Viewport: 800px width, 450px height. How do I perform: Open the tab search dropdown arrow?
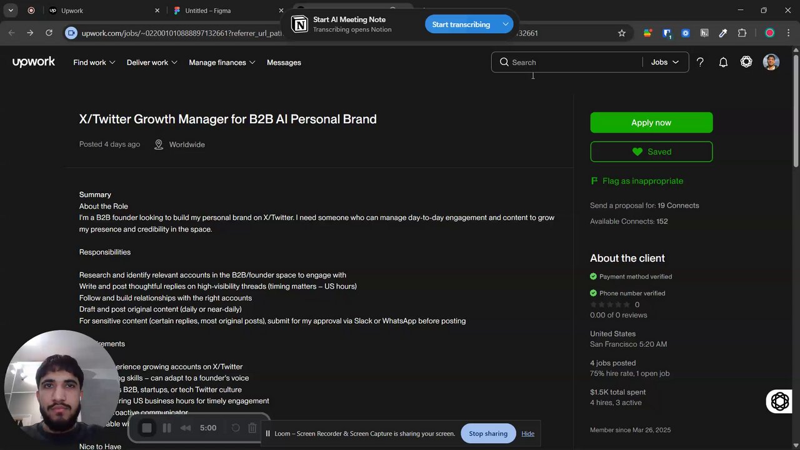coord(11,11)
